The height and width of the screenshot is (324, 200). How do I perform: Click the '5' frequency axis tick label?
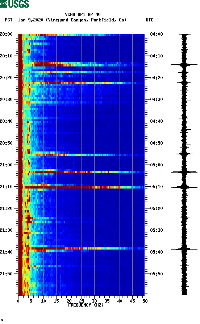[31, 301]
